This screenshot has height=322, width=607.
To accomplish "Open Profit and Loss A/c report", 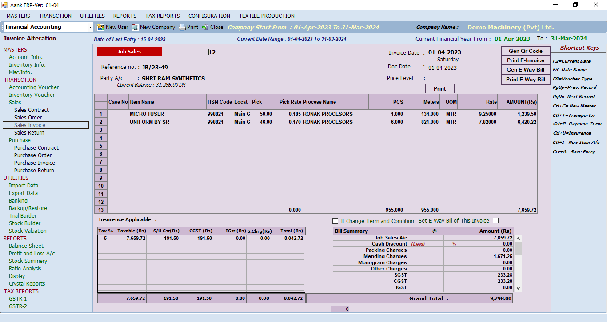I will (x=32, y=254).
